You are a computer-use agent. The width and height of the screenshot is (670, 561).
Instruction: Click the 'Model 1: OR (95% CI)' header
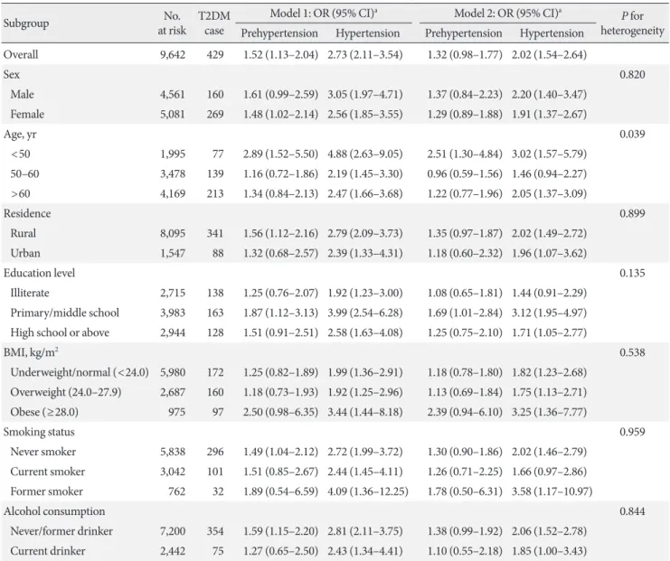(x=324, y=14)
